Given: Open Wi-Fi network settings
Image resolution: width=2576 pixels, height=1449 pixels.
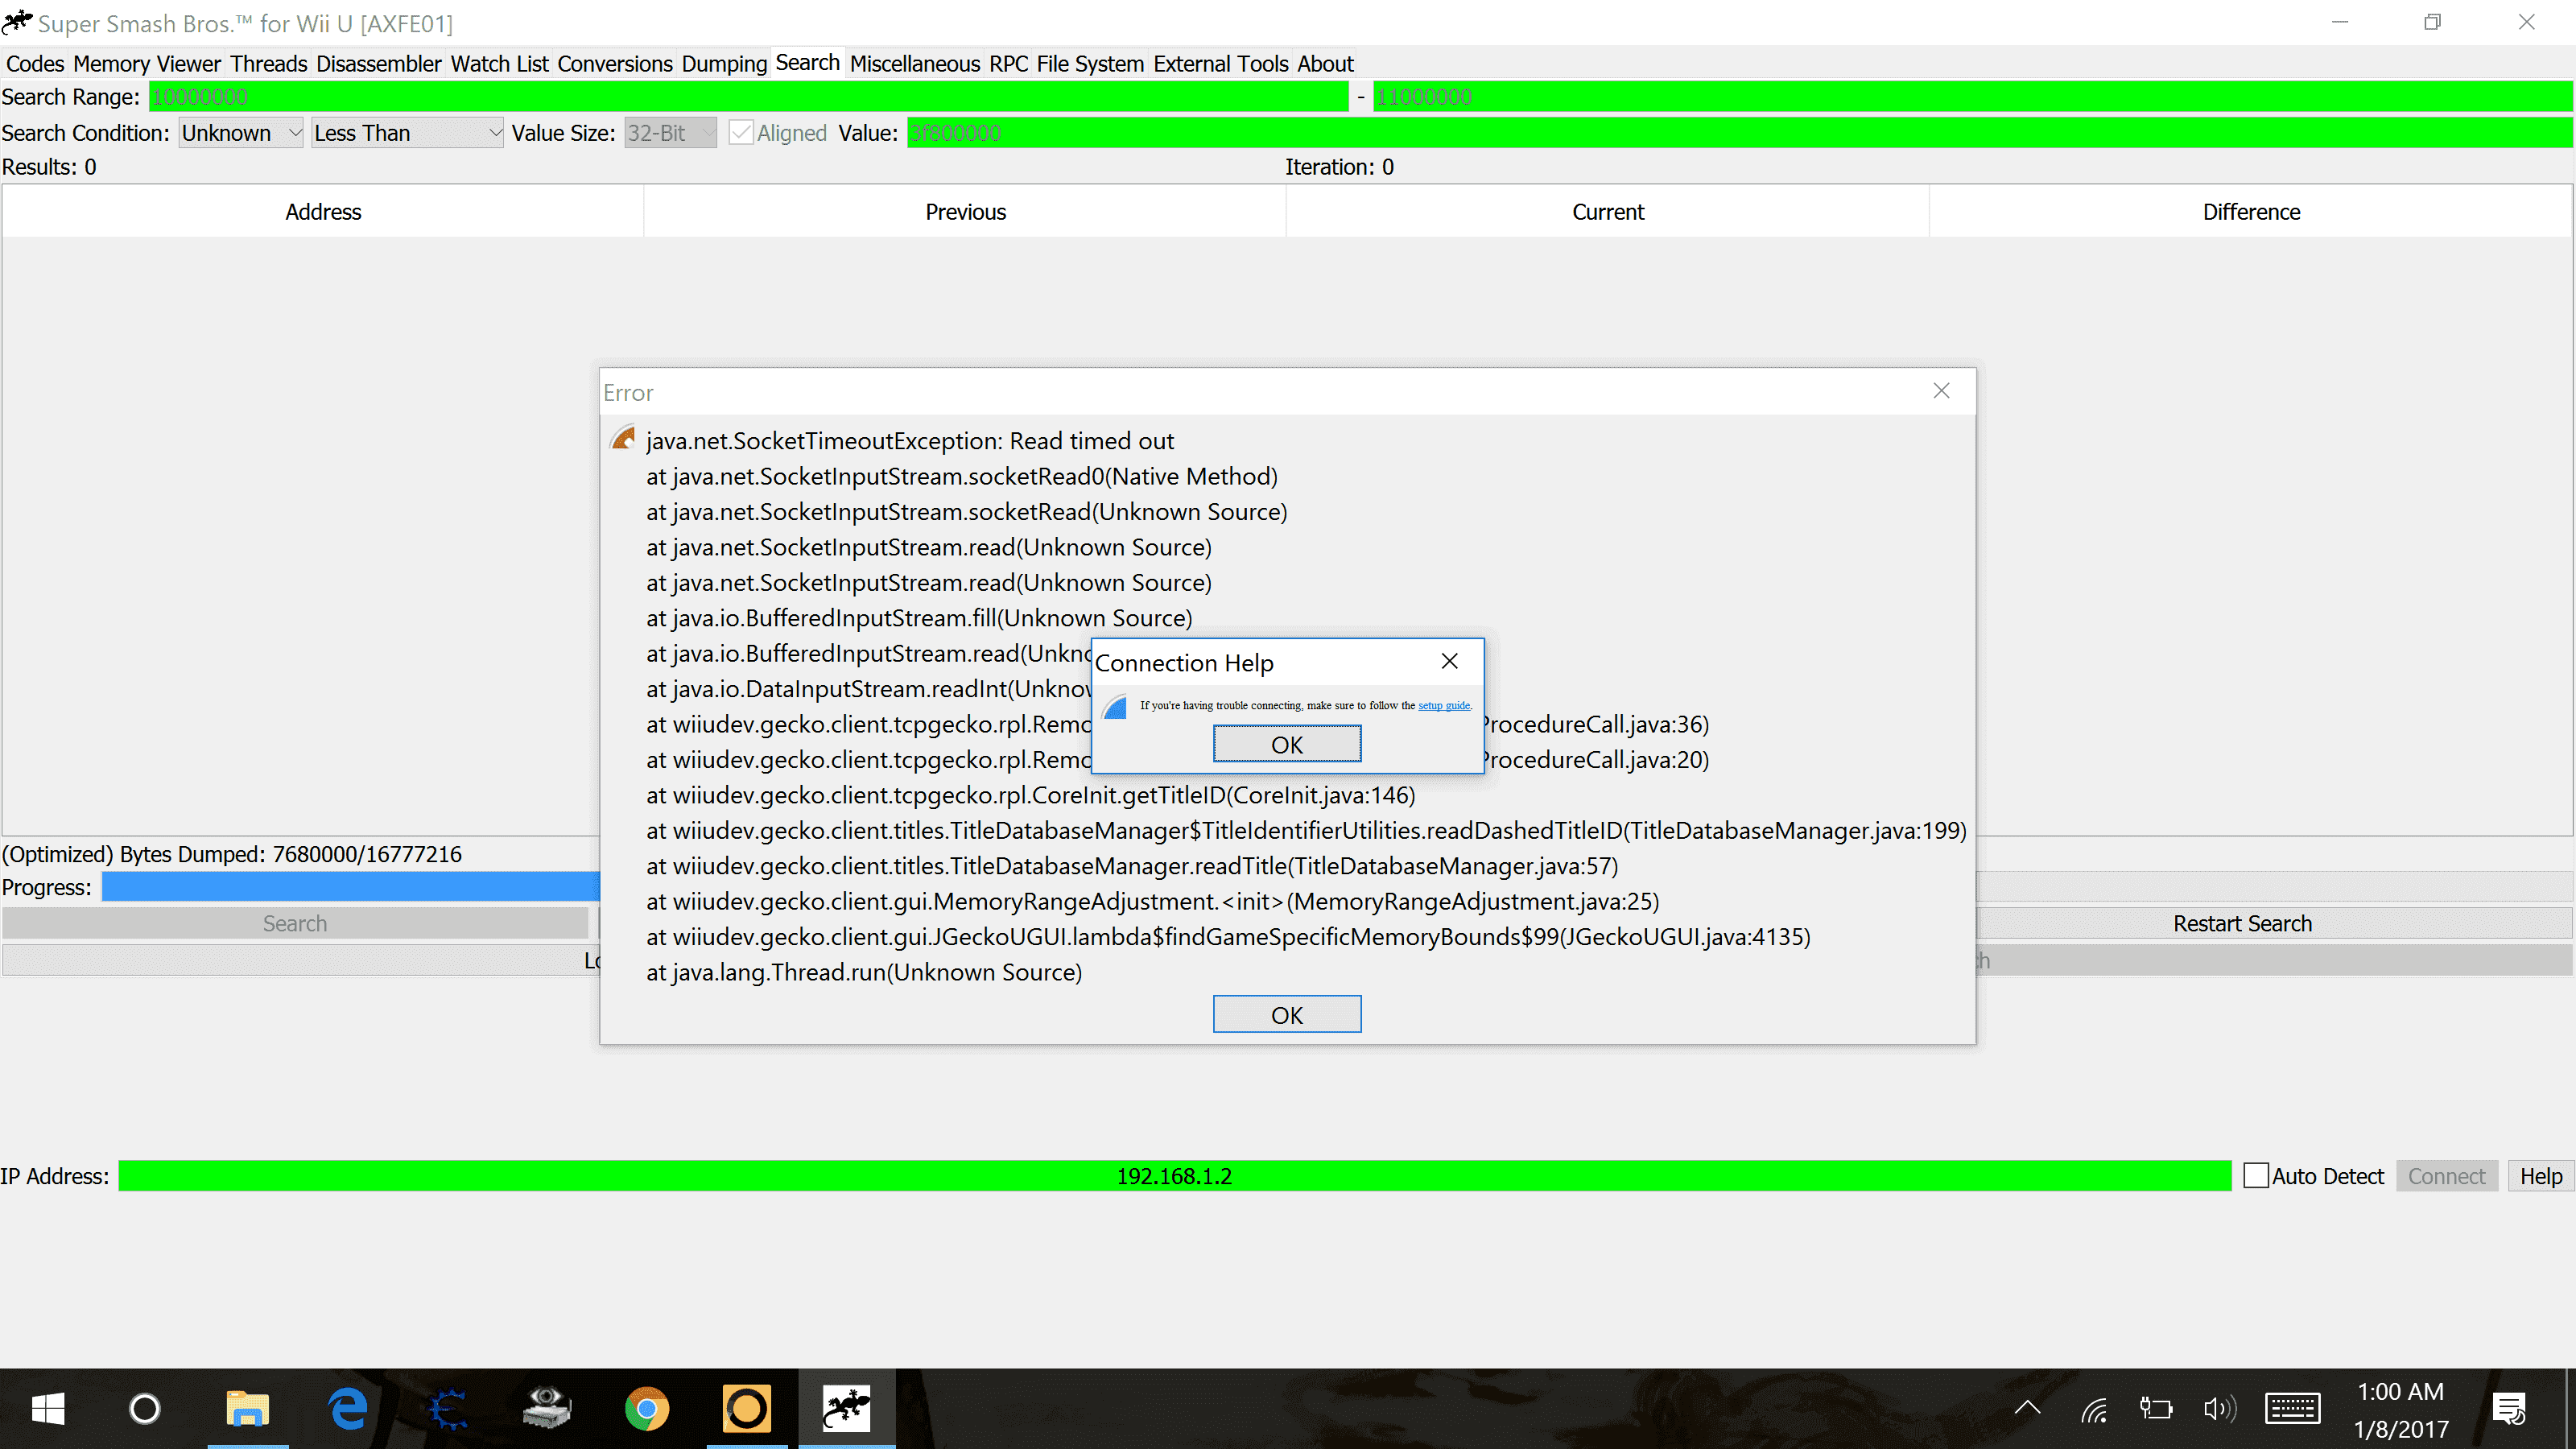Looking at the screenshot, I should click(2094, 1409).
